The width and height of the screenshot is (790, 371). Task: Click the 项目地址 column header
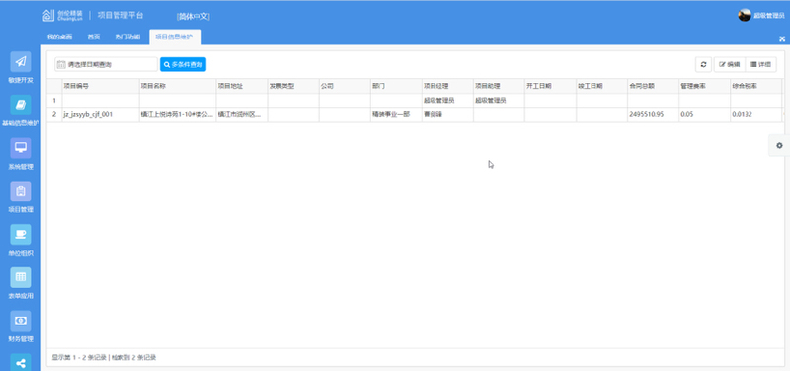(x=242, y=86)
